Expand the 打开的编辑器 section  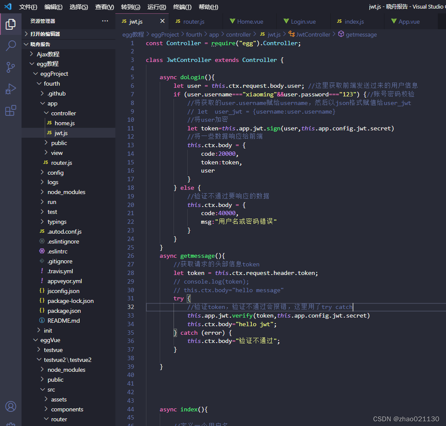45,34
